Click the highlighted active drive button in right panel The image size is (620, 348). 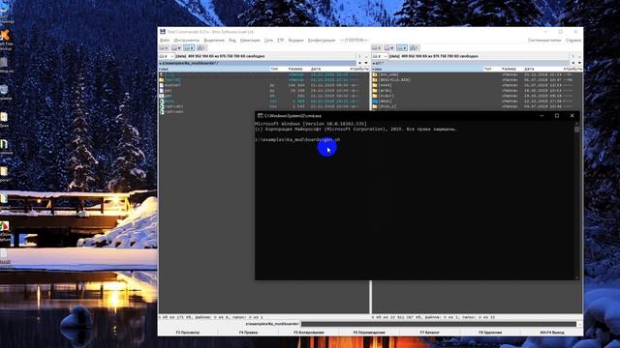pyautogui.click(x=402, y=47)
